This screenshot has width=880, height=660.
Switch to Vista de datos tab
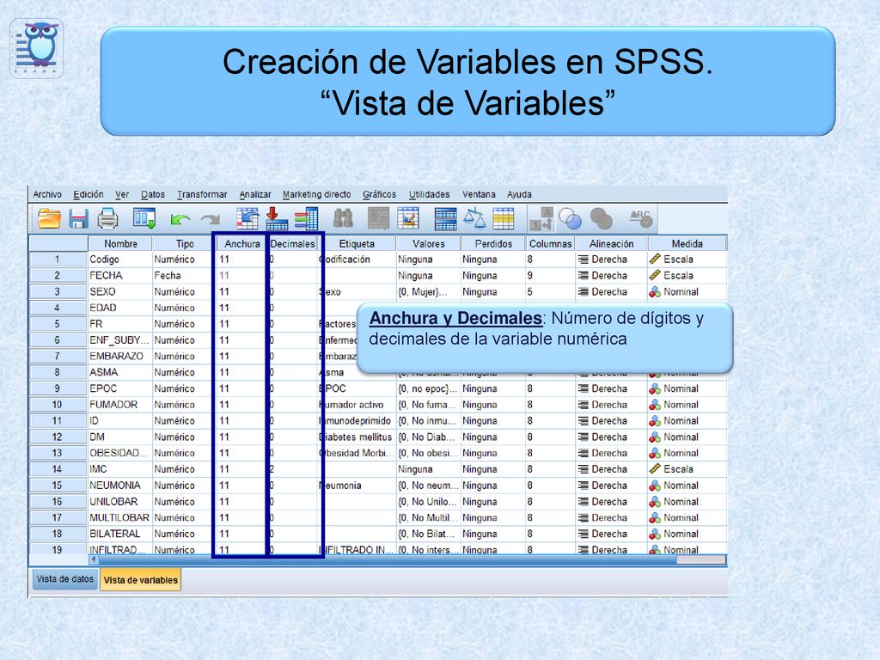pos(65,579)
